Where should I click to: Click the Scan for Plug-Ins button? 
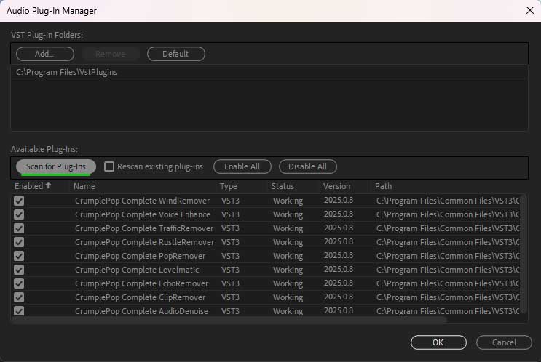coord(55,166)
